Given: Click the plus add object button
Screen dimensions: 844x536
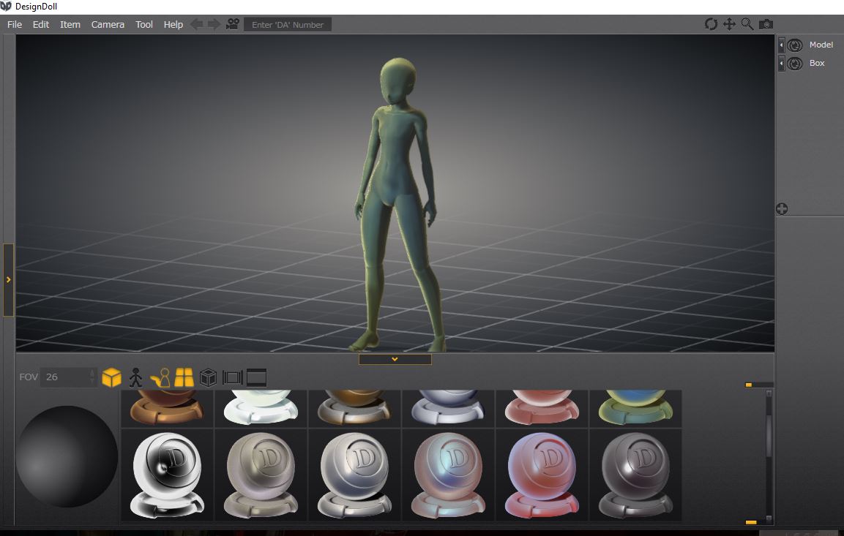Looking at the screenshot, I should click(x=782, y=208).
